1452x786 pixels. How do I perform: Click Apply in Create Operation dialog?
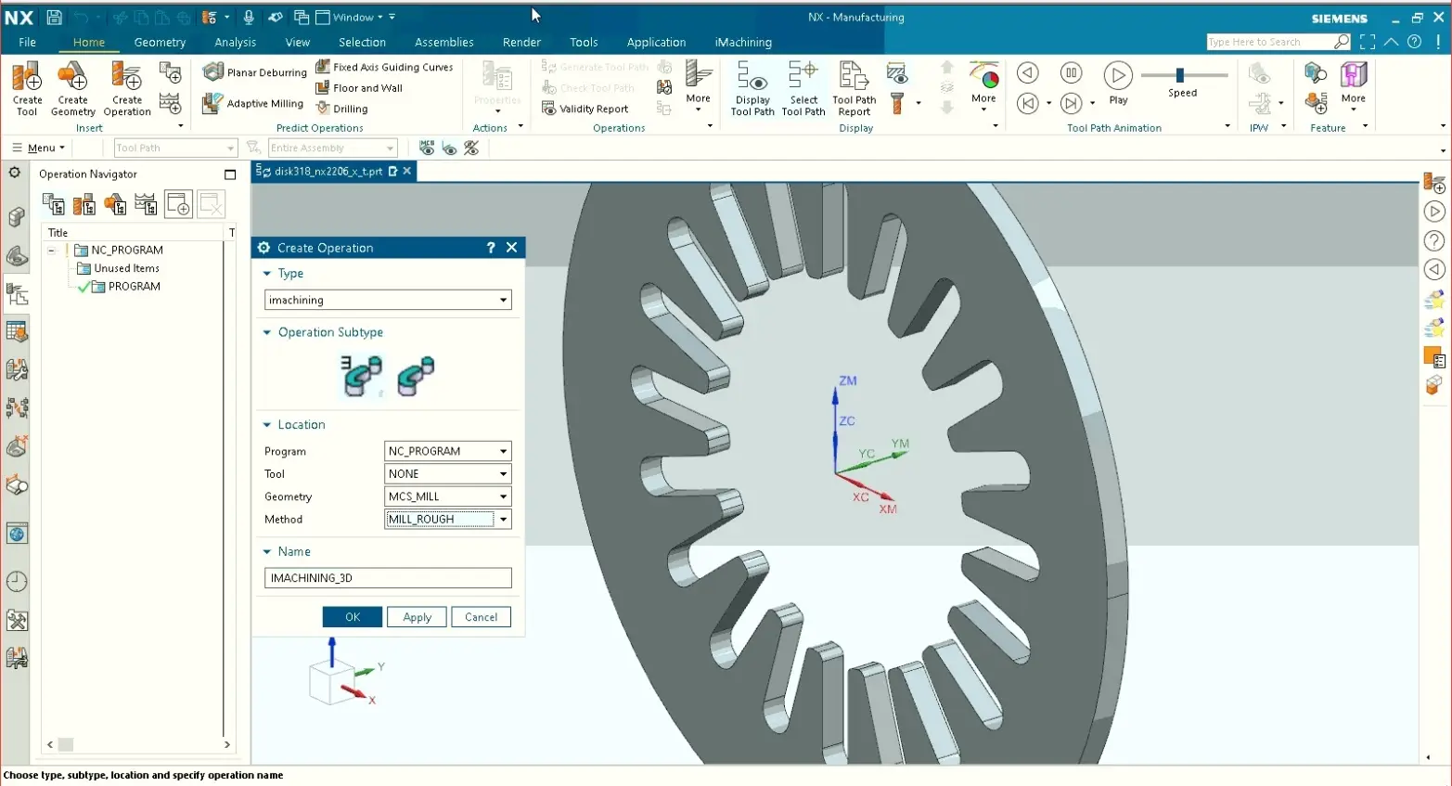click(417, 617)
